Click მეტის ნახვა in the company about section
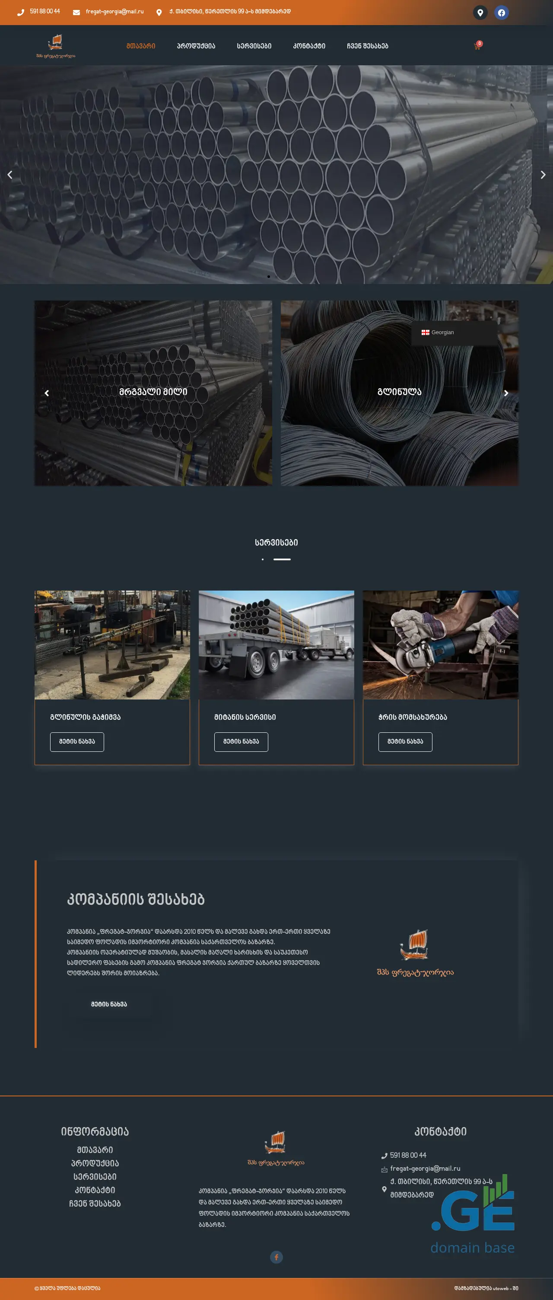Image resolution: width=553 pixels, height=1300 pixels. [109, 1004]
